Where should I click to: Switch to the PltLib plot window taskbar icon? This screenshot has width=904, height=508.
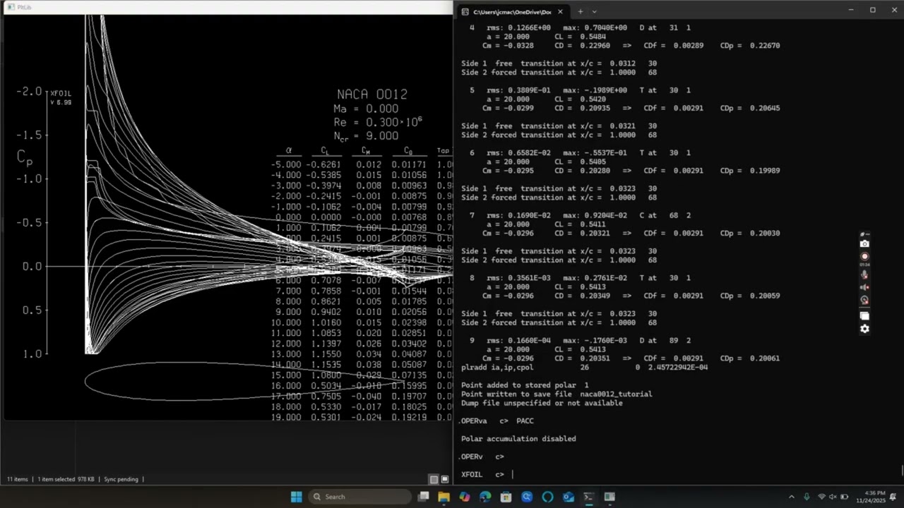click(609, 497)
